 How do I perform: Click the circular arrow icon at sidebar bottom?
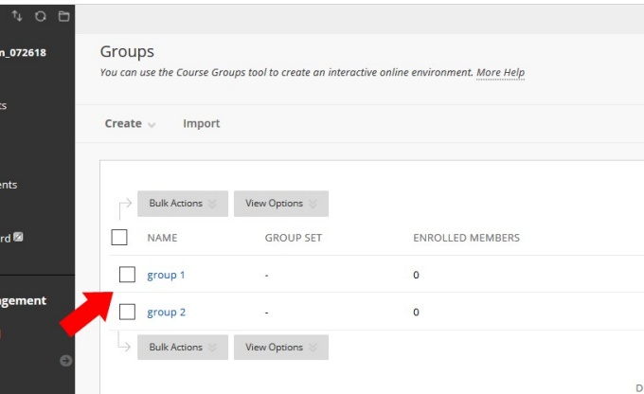click(65, 360)
